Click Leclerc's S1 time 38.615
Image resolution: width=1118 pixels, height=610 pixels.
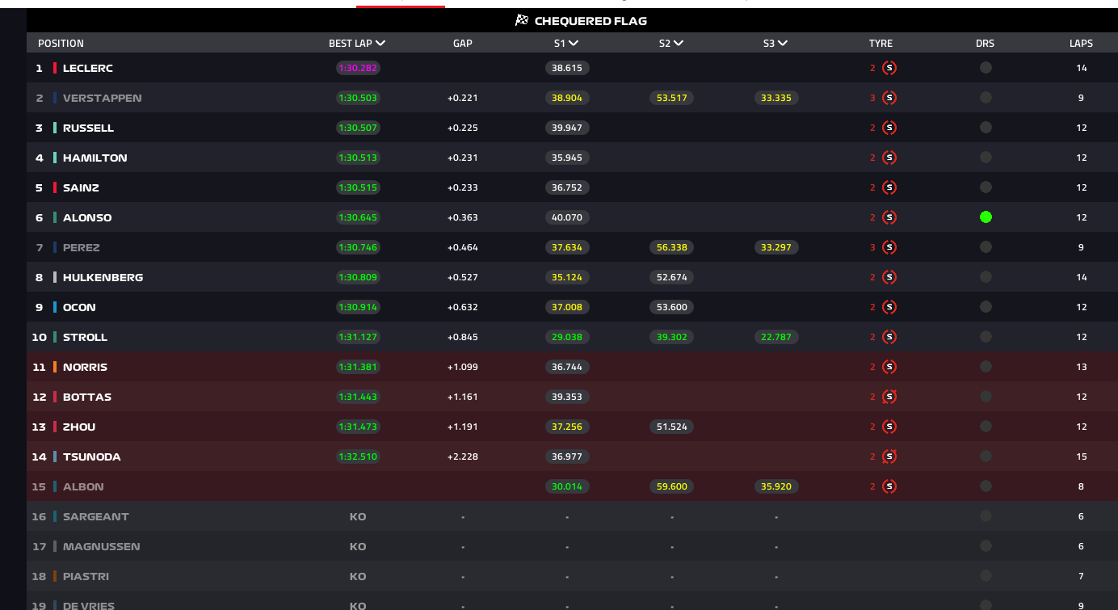[x=567, y=68]
